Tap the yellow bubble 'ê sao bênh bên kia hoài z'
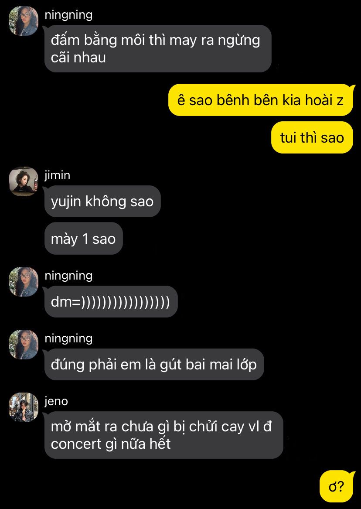Image resolution: width=361 pixels, height=509 pixels. point(260,100)
